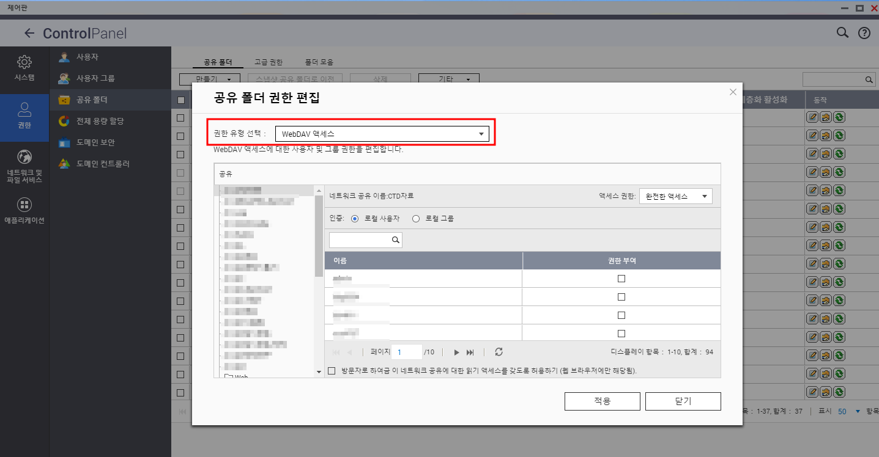
Task: Click the 닫기 button
Action: pos(683,401)
